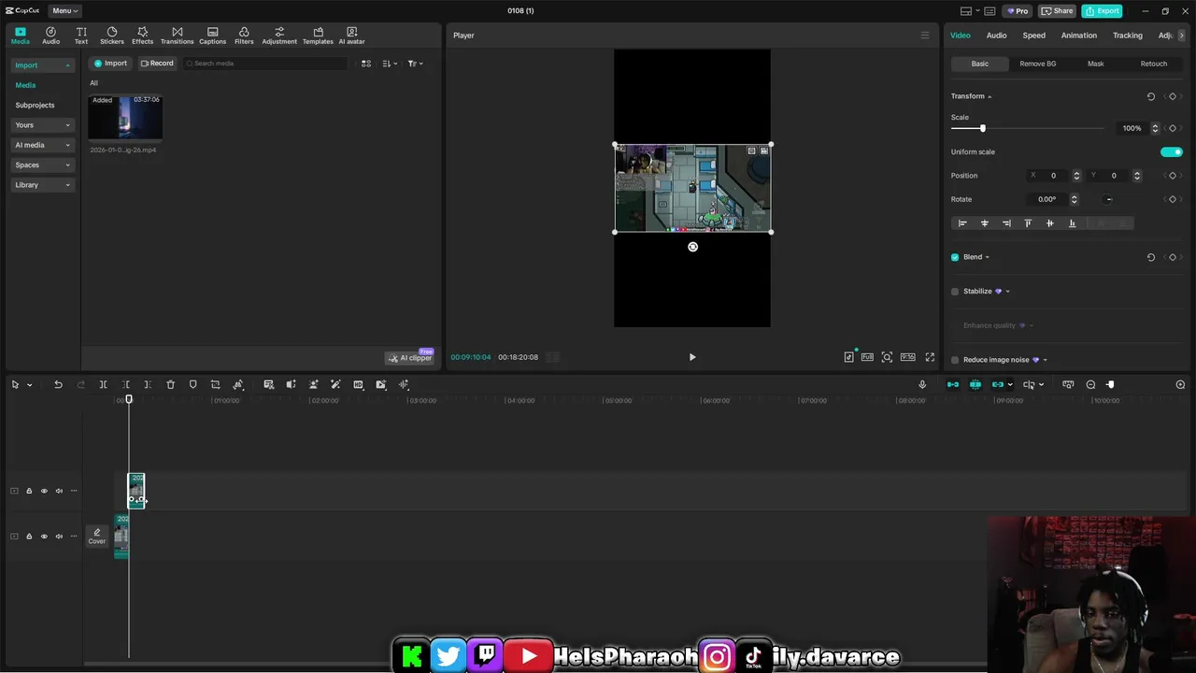
Task: Click the timeline zoom out magnifier
Action: (1090, 384)
